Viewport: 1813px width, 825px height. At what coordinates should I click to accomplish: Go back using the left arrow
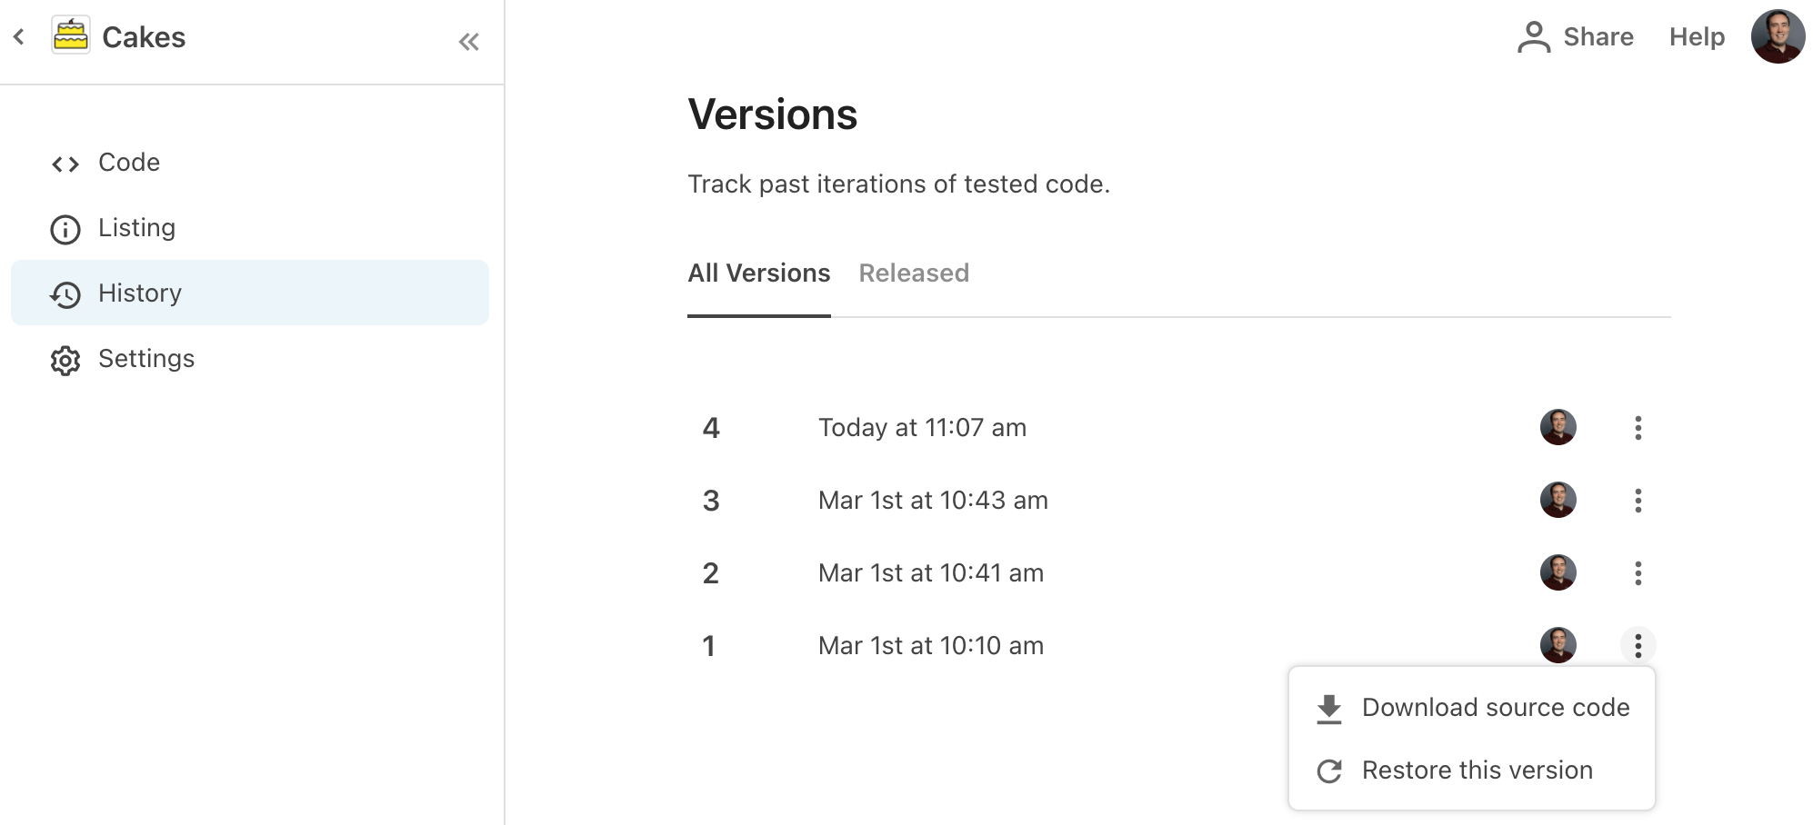pyautogui.click(x=18, y=36)
